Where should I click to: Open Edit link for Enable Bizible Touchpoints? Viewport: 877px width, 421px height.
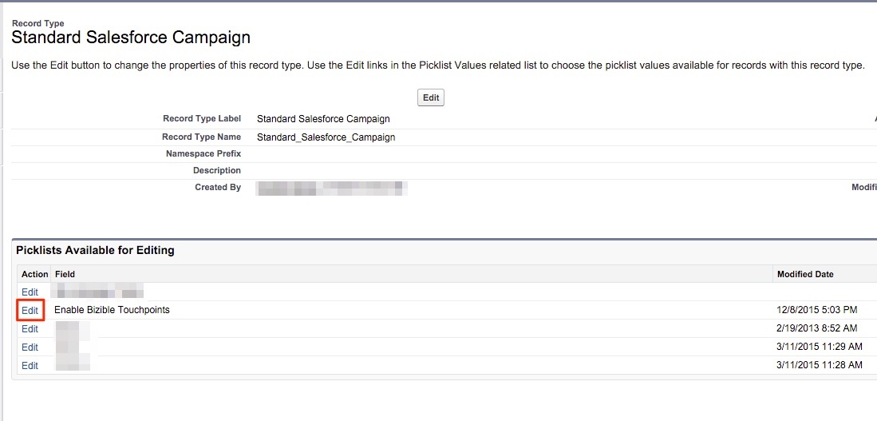[x=30, y=310]
